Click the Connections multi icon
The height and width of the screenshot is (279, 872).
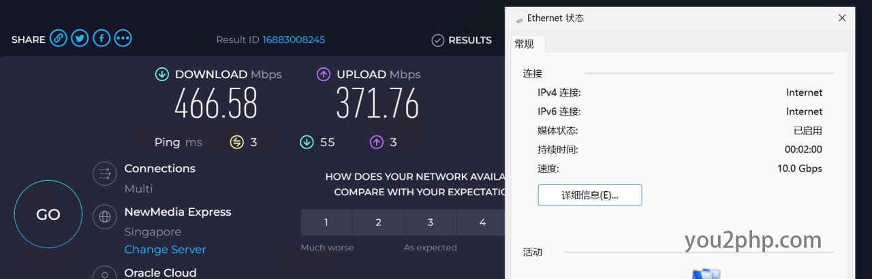[x=105, y=174]
